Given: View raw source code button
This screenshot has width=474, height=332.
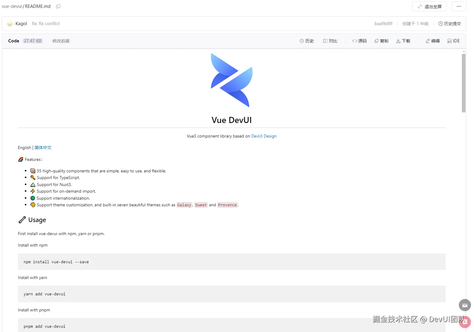Looking at the screenshot, I should pos(359,41).
